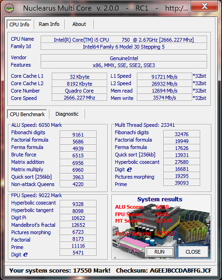Switch to the CPU Info tab
Image resolution: width=222 pixels, height=280 pixels.
point(19,24)
